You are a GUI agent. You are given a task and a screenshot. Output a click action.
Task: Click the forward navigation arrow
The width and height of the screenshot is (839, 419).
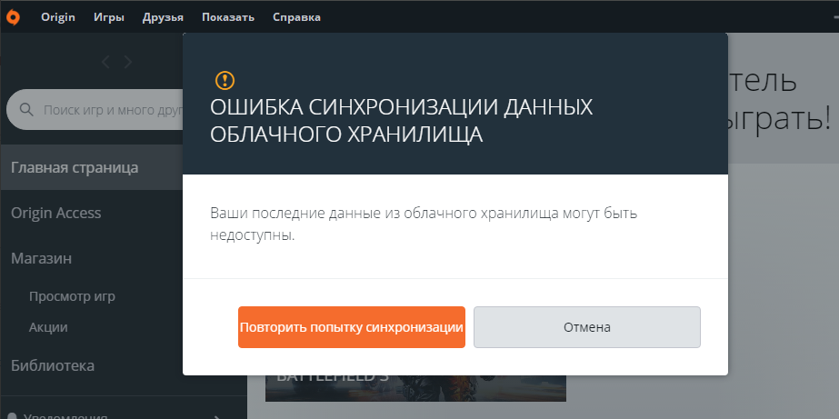point(128,62)
